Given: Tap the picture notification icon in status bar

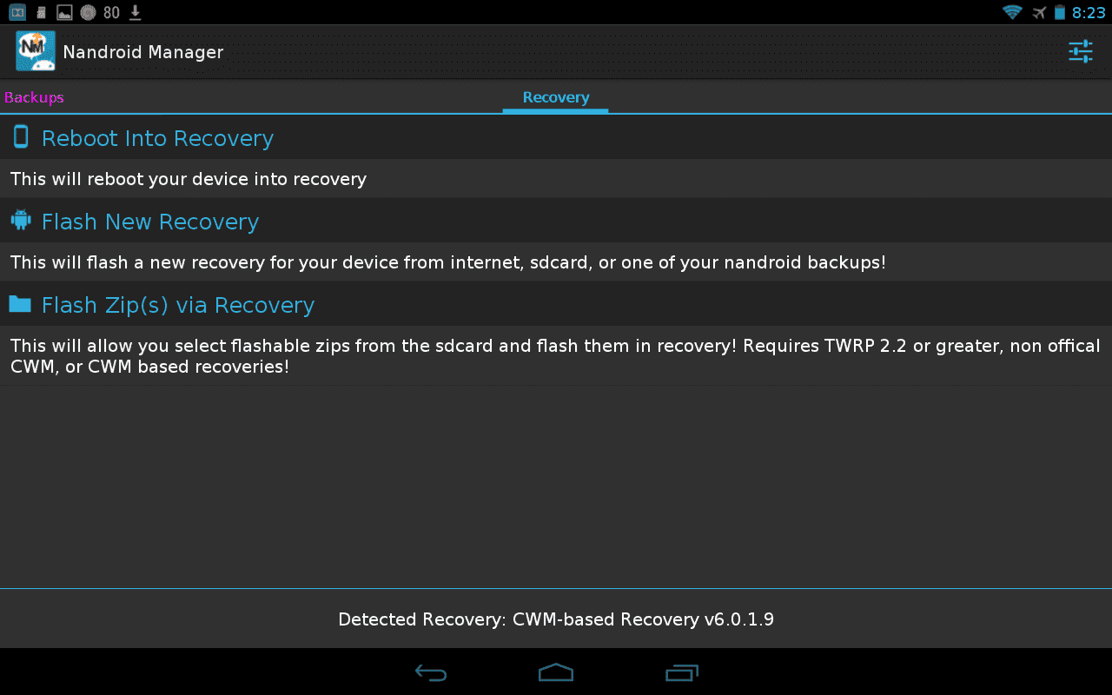Looking at the screenshot, I should point(64,12).
